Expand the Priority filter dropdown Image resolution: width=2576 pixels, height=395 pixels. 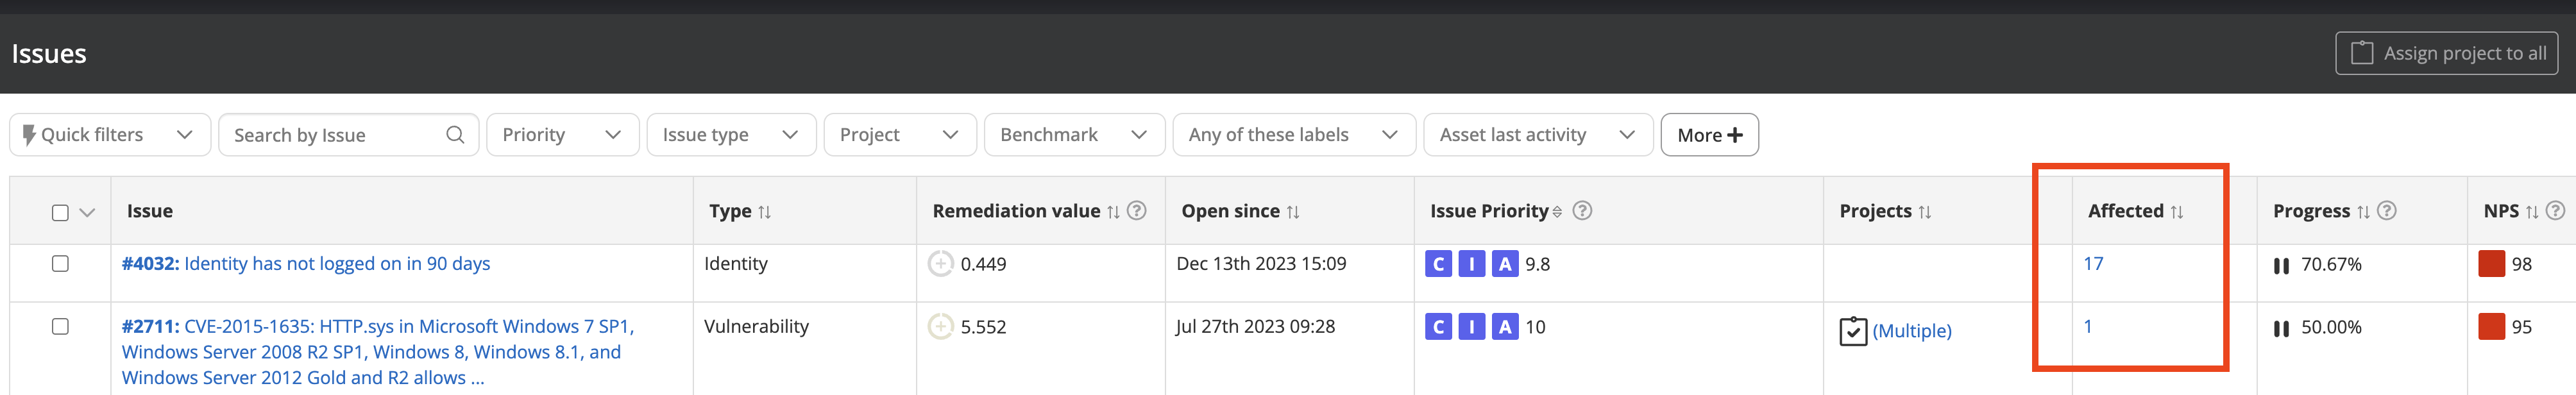[x=562, y=135]
